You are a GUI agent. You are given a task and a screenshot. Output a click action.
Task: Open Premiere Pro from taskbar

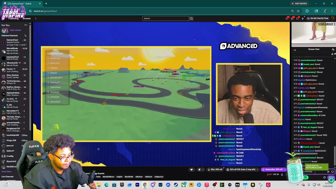137,185
